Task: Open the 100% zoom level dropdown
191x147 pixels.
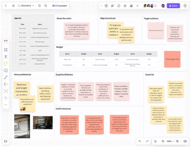Action: [x=170, y=141]
